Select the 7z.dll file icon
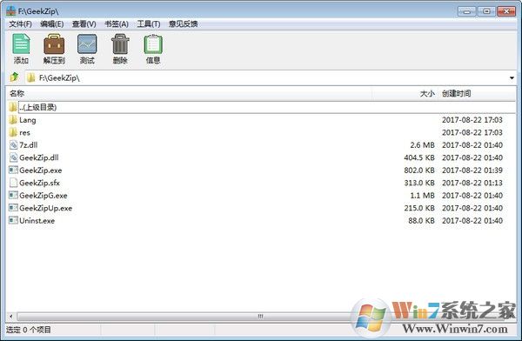 pyautogui.click(x=13, y=145)
